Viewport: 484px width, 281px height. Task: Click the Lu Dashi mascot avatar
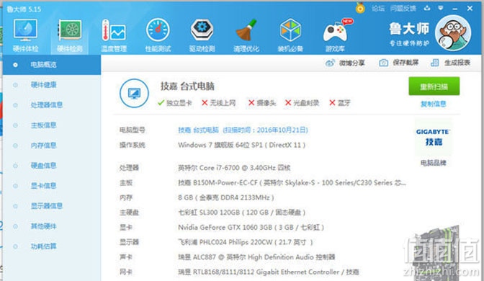(x=453, y=32)
